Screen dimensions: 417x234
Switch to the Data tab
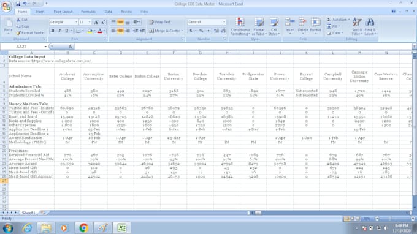[x=109, y=12]
